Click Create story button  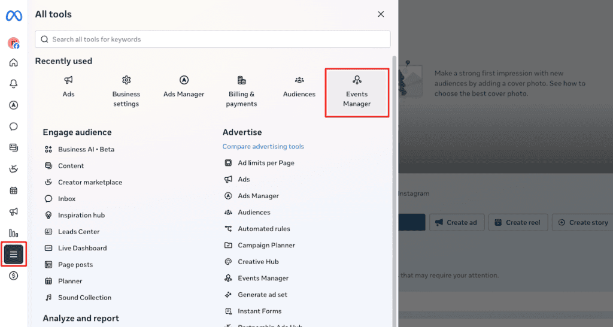click(584, 222)
